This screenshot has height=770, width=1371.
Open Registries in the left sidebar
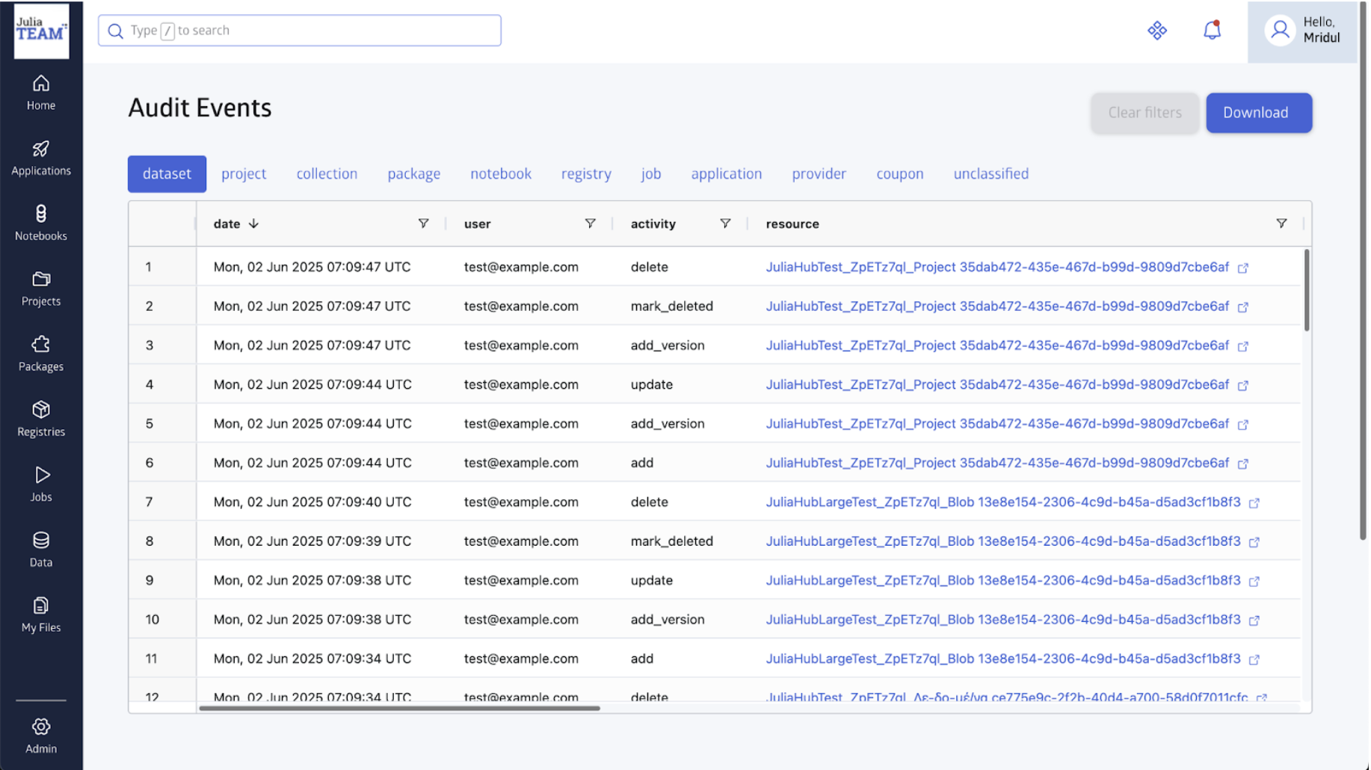(41, 419)
